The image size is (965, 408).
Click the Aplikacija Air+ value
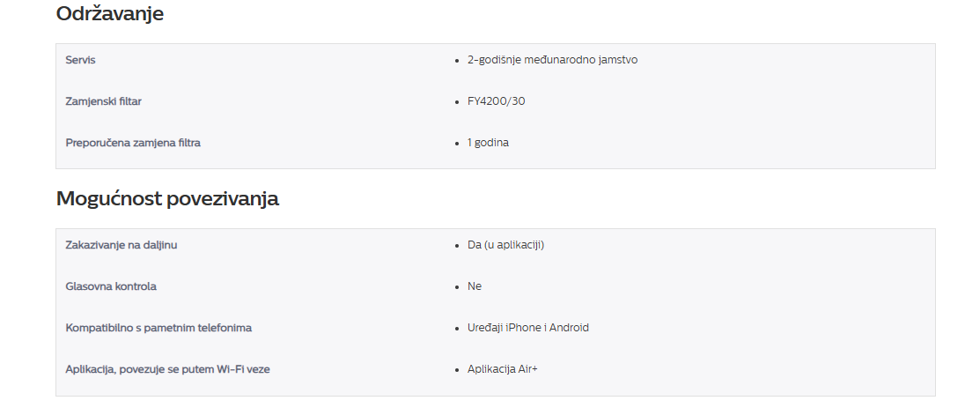(503, 369)
